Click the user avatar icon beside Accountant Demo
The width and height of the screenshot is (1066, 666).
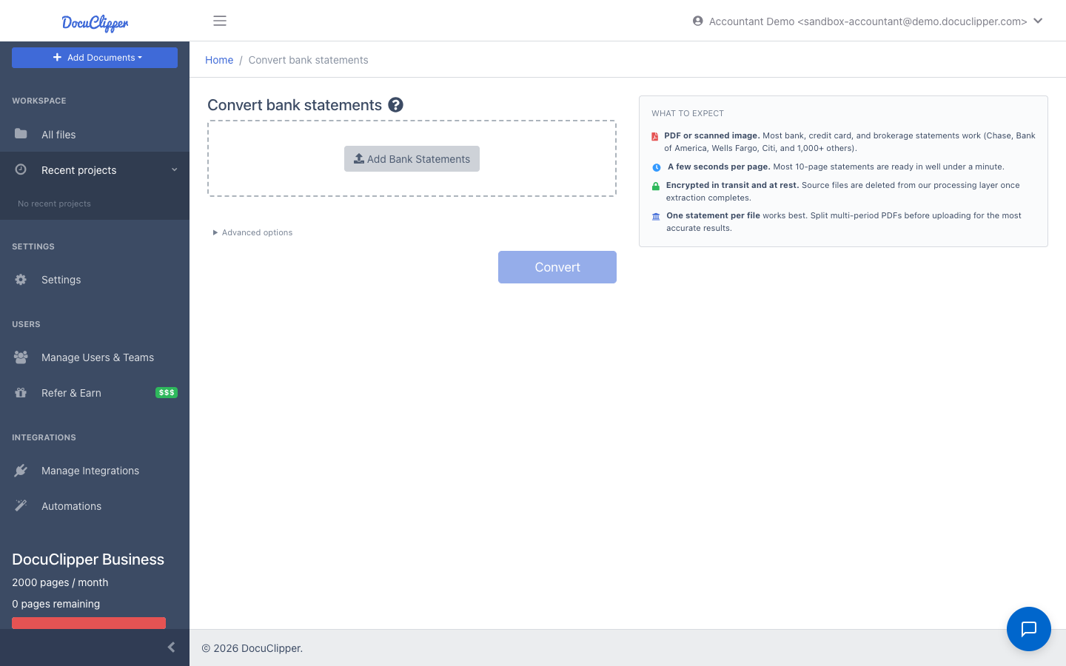click(x=697, y=21)
